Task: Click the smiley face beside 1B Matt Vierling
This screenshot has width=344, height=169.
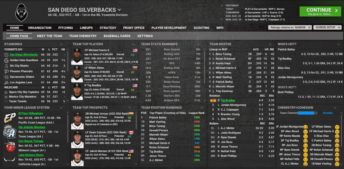Action: [x=337, y=164]
